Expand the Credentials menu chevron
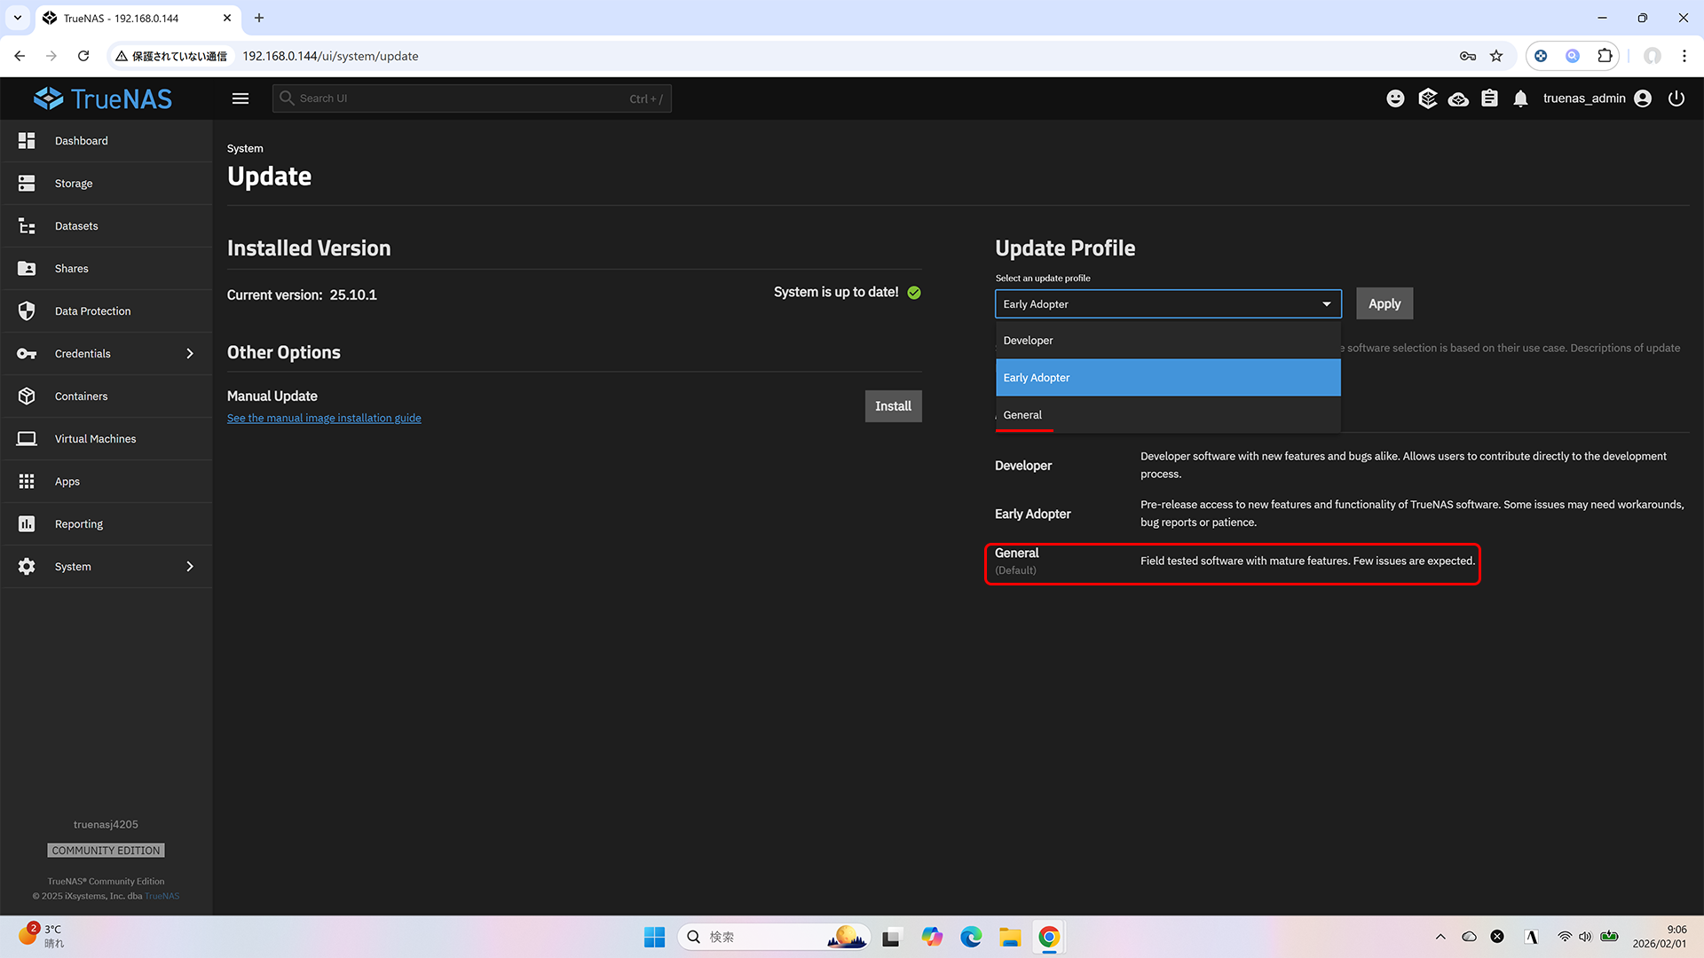 [x=190, y=354]
